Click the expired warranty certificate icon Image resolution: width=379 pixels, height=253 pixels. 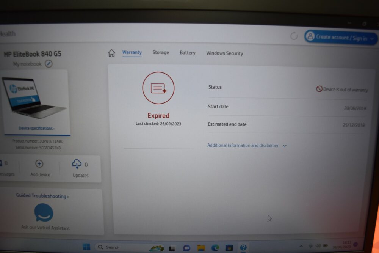(158, 88)
